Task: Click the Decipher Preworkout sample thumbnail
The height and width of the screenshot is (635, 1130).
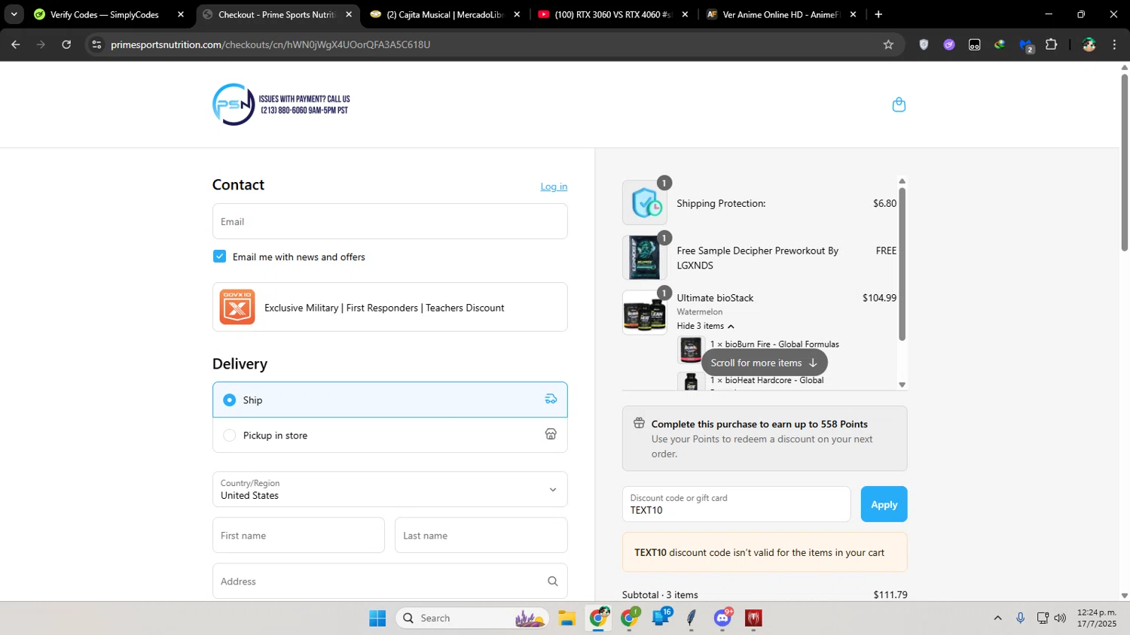Action: tap(645, 257)
